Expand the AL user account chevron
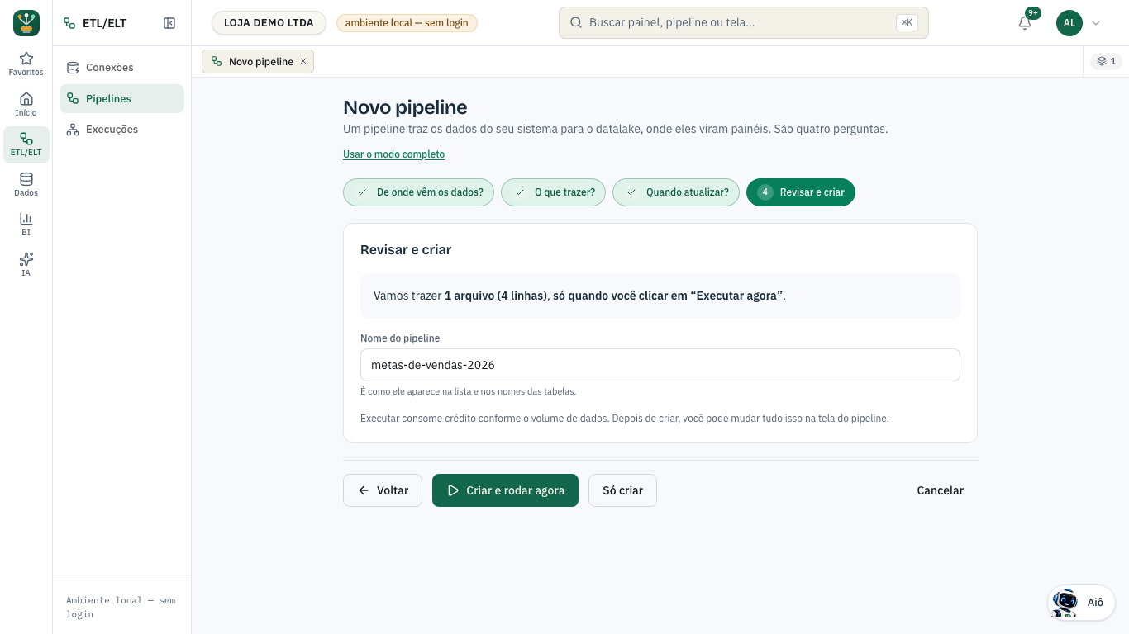The width and height of the screenshot is (1129, 634). coord(1096,23)
